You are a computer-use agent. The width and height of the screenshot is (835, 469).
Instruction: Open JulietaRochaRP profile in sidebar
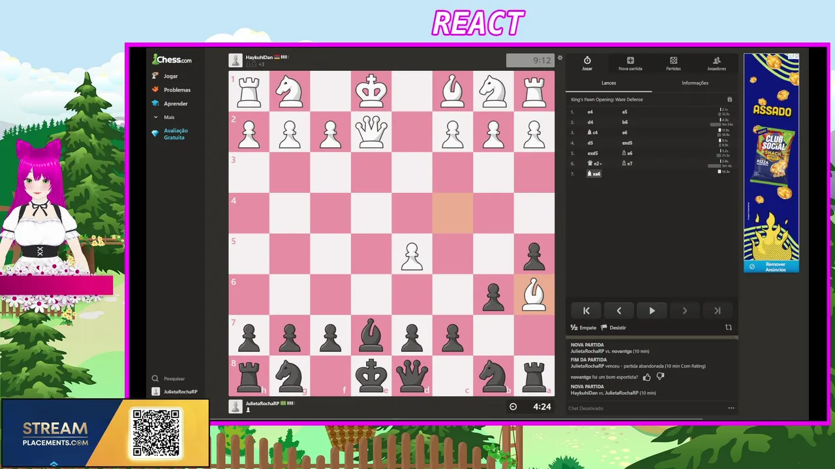(x=174, y=392)
